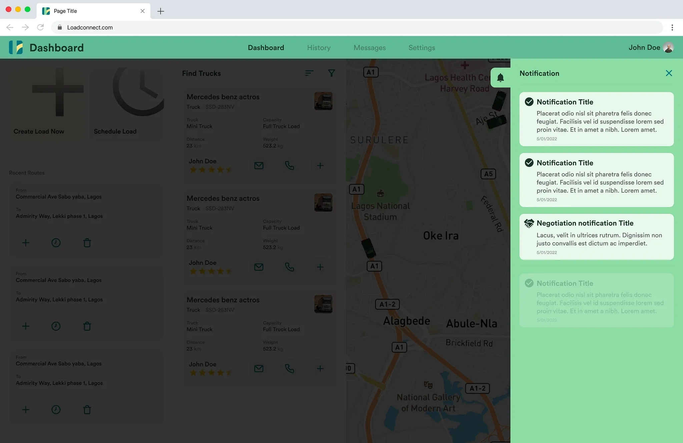683x443 pixels.
Task: Open the John Doe profile avatar menu
Action: (x=668, y=48)
